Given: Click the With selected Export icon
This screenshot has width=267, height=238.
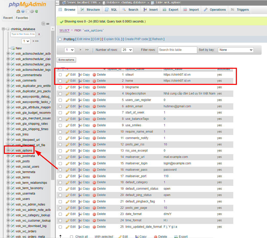Looking at the screenshot, I should coord(176,237).
